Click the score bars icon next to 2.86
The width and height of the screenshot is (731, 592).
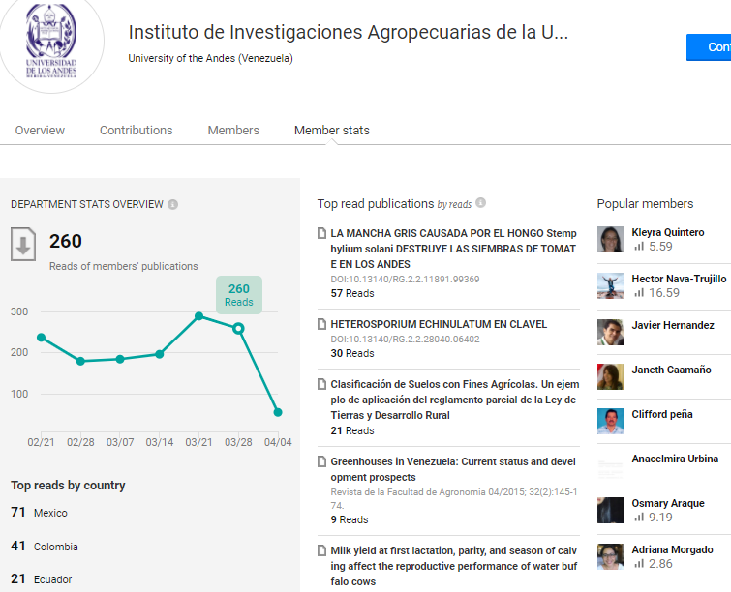pyautogui.click(x=639, y=564)
